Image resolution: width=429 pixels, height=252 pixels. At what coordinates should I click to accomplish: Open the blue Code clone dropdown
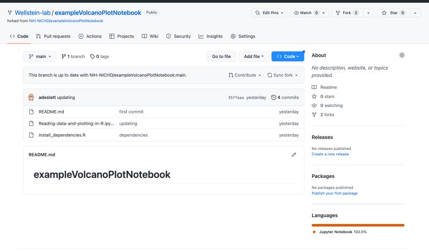287,56
